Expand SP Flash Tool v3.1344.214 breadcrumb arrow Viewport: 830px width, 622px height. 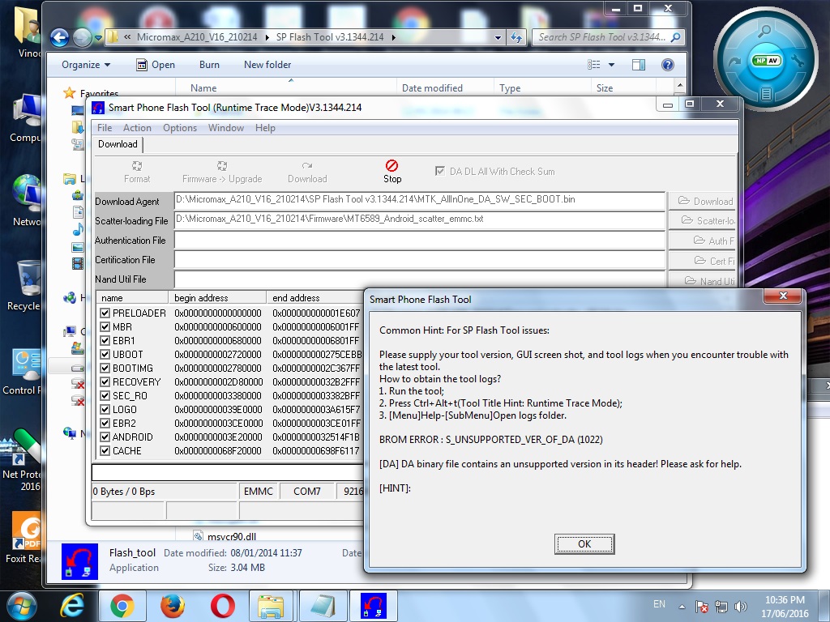tap(393, 37)
